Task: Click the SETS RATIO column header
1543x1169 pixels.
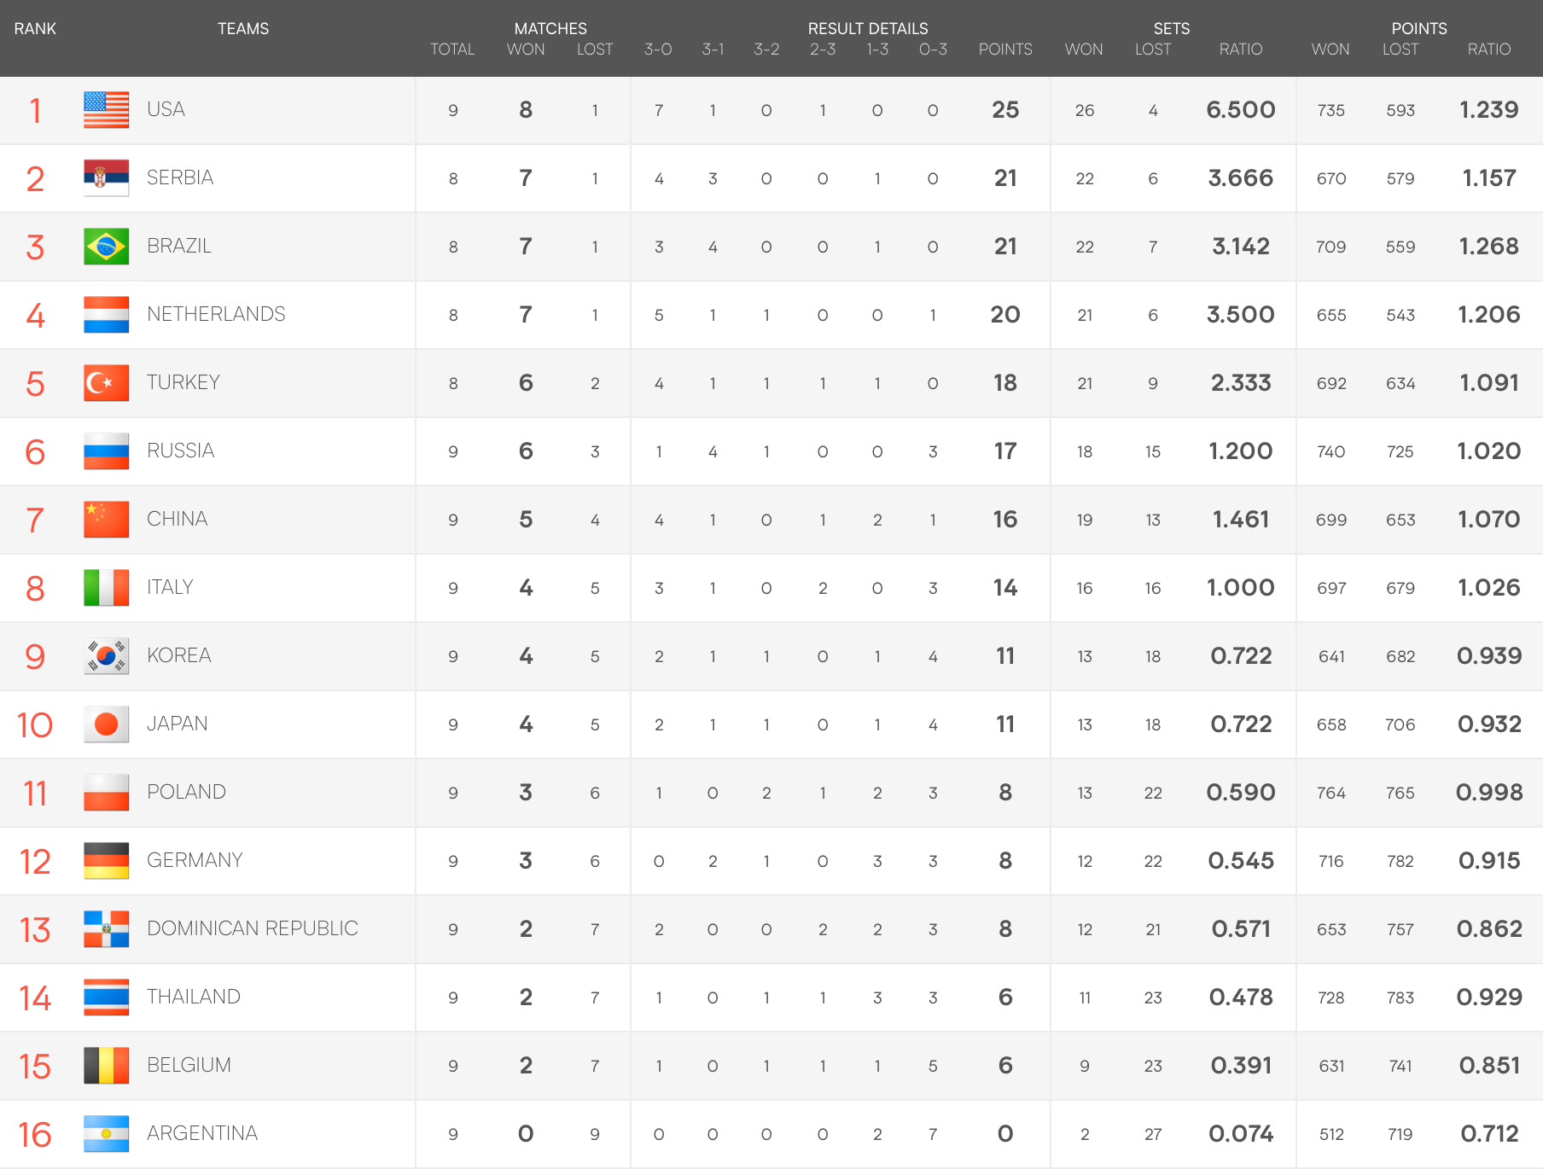Action: (x=1241, y=49)
